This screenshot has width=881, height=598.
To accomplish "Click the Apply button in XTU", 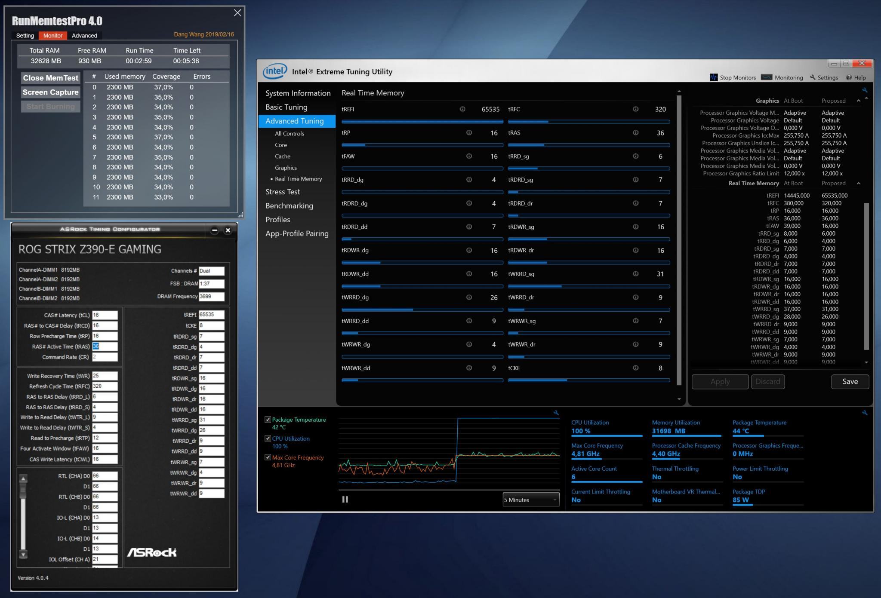I will [720, 381].
